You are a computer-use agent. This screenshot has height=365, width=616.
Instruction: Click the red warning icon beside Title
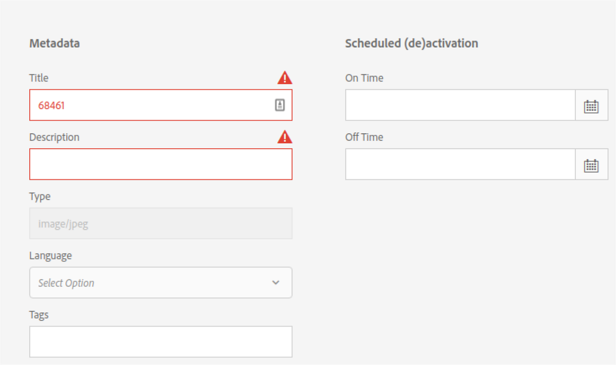pos(284,77)
